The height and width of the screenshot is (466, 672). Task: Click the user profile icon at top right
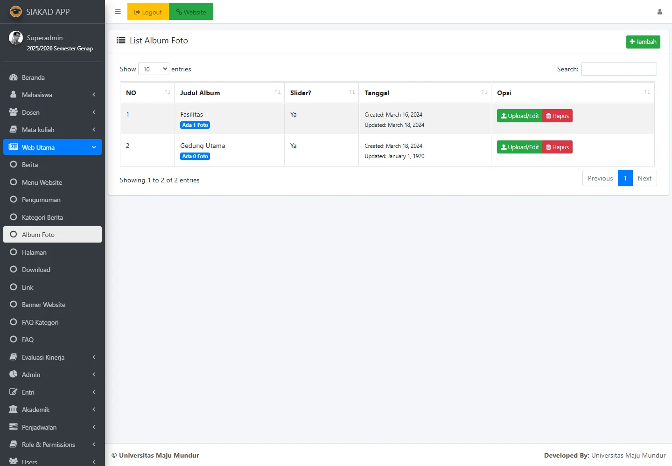click(x=659, y=12)
